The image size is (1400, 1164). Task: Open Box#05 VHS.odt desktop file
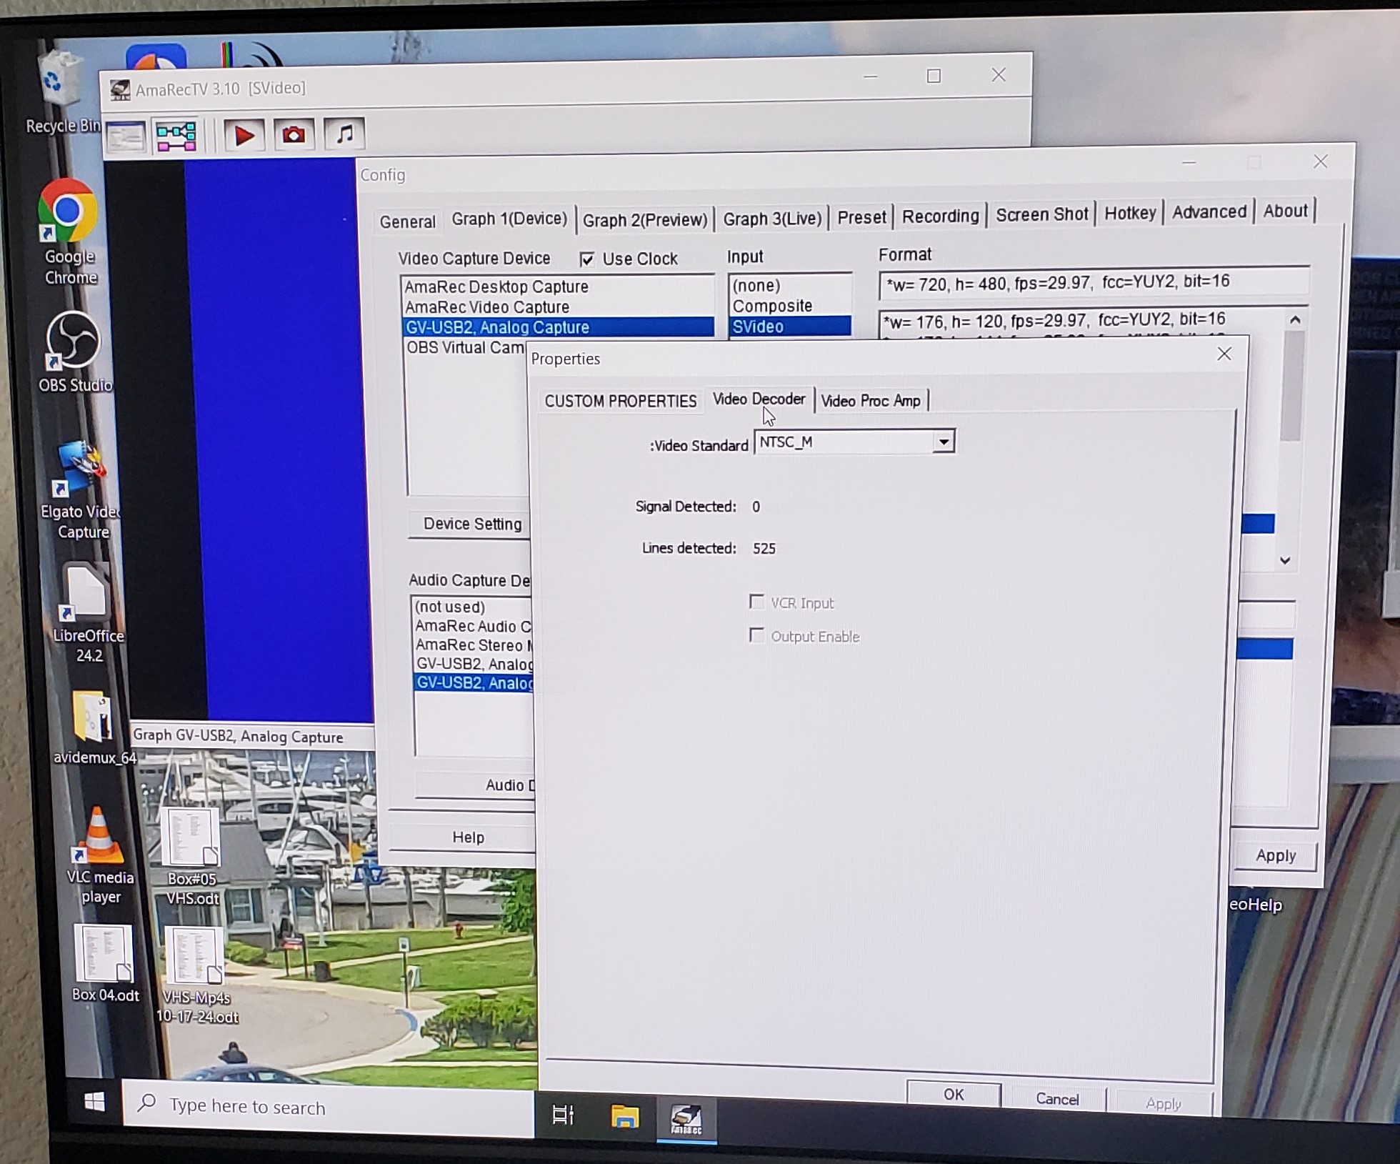point(191,856)
